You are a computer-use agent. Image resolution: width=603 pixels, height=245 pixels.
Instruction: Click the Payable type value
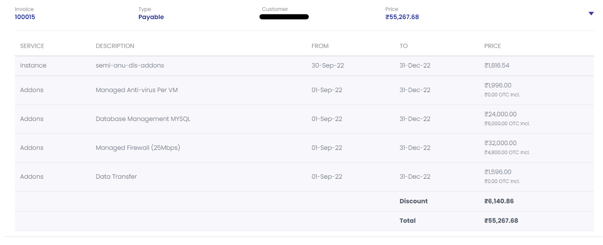pyautogui.click(x=151, y=17)
